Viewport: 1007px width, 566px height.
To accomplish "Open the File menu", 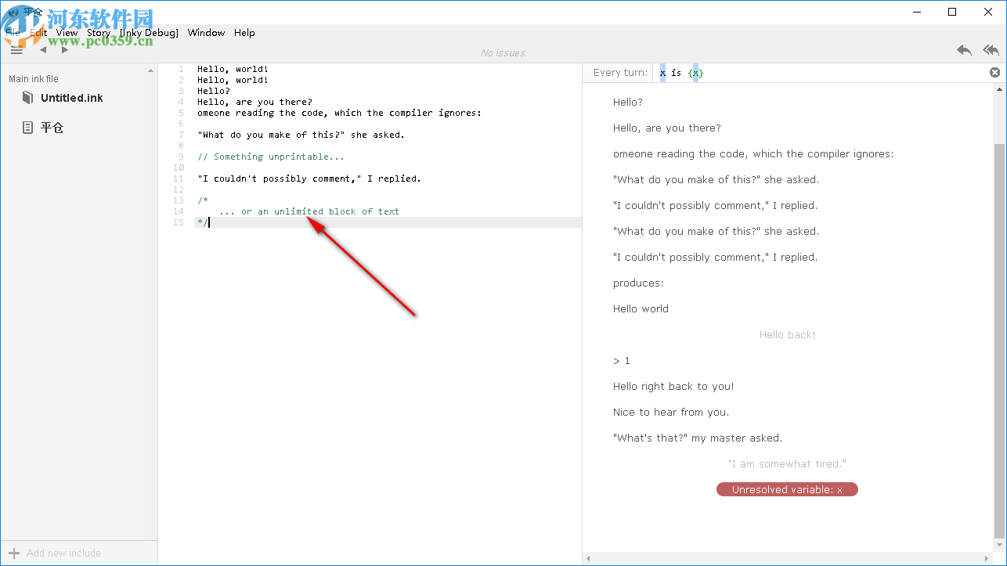I will [13, 33].
